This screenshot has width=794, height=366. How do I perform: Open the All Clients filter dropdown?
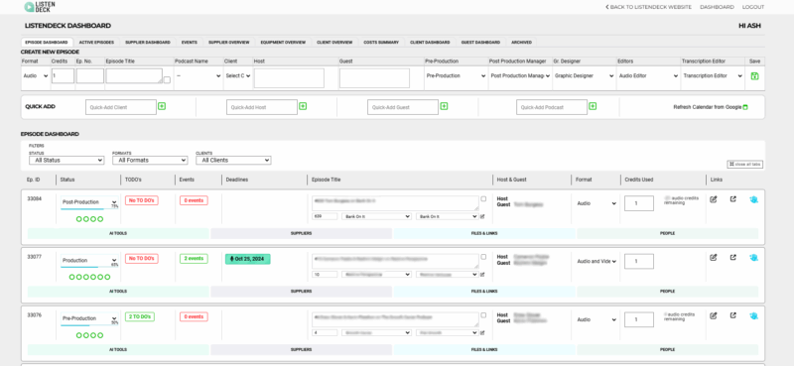coord(233,160)
